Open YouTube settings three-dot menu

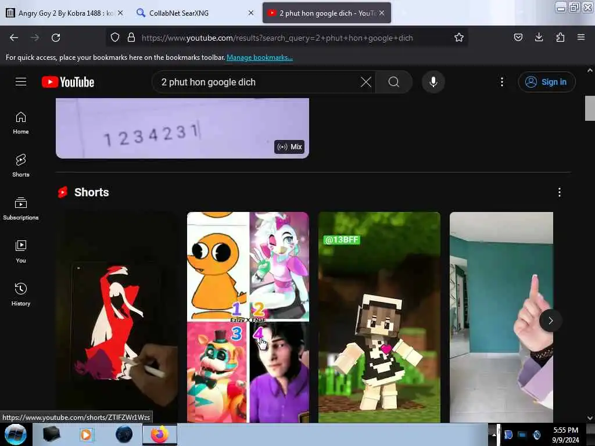501,82
